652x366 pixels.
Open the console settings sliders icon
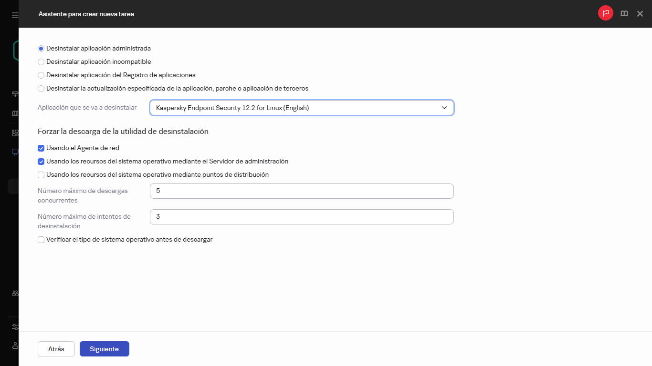coord(14,326)
